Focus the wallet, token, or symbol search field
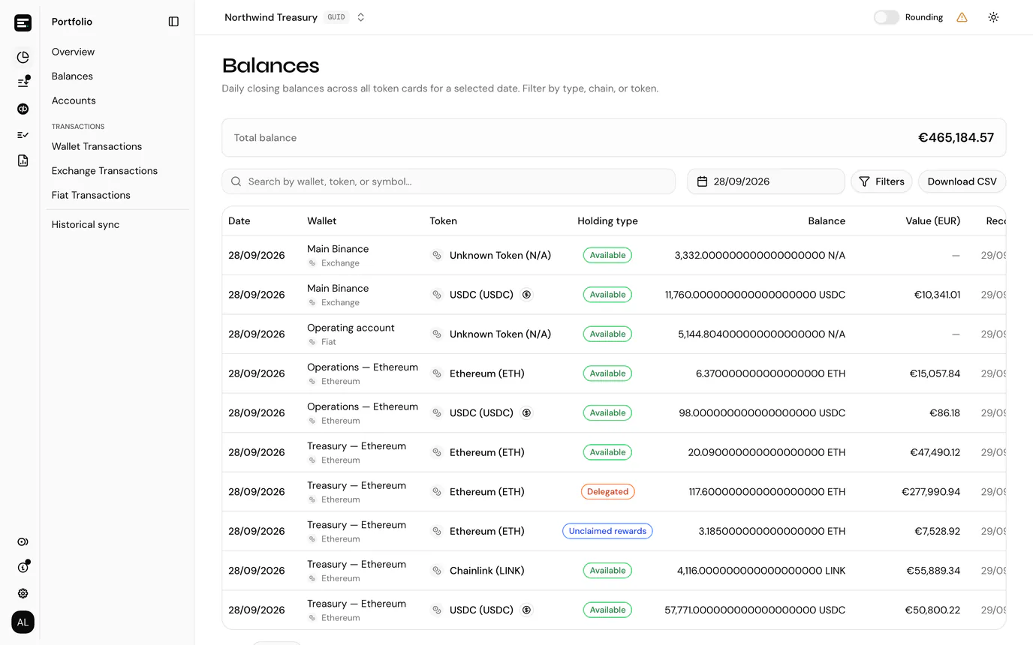 pos(448,181)
